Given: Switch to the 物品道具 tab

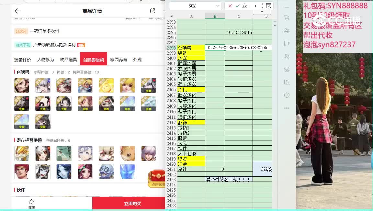Looking at the screenshot, I should coord(69,60).
